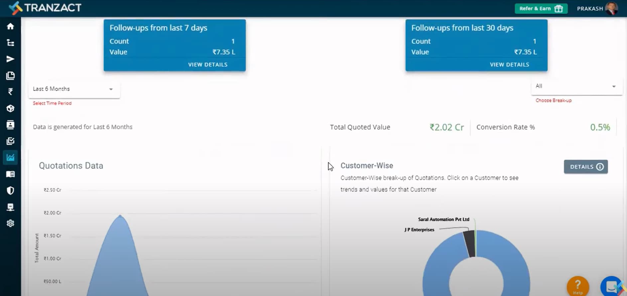Open the computer monitor icon in sidebar

tap(10, 207)
